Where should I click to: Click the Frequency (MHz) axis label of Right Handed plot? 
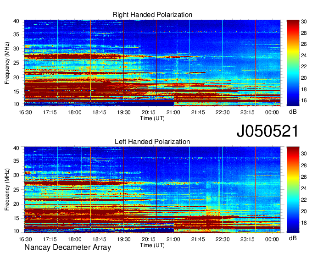[x=7, y=63]
